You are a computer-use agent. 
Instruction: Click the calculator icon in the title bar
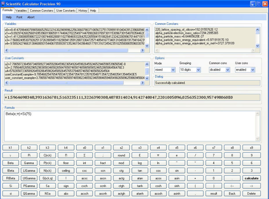(x=3, y=4)
